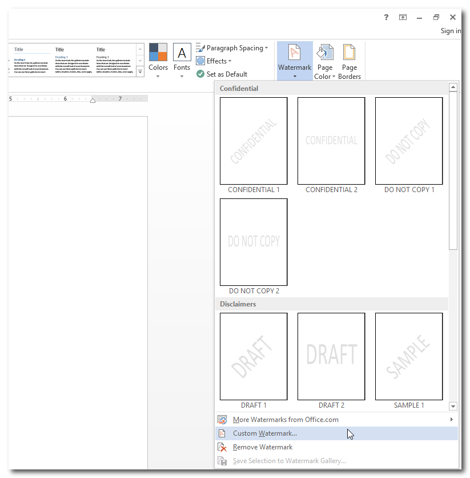Viewport: 470px width, 478px height.
Task: Pick the DRAFT 1 diagonal watermark
Action: [x=254, y=357]
